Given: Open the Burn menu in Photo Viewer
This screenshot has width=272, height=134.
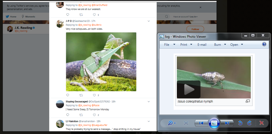Looking at the screenshot, I should (217, 45).
